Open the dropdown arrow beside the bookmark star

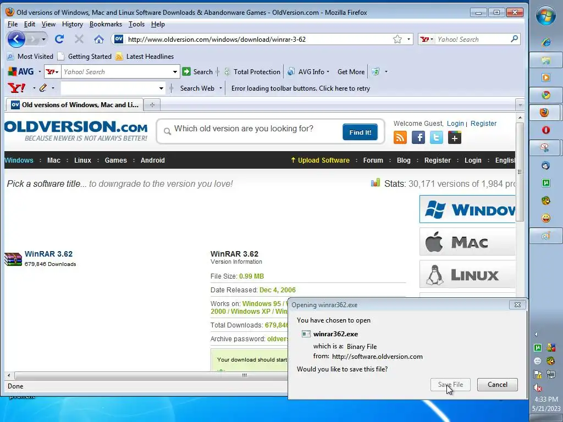tap(409, 39)
